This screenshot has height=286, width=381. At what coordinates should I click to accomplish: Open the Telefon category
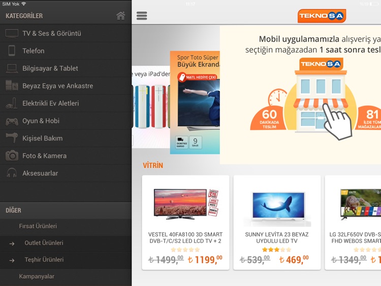click(x=66, y=51)
